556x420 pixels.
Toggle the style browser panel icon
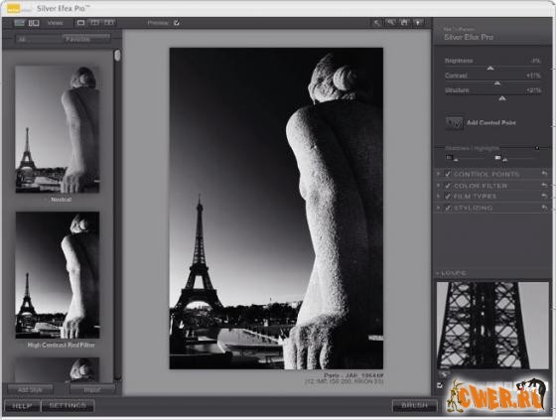[19, 23]
